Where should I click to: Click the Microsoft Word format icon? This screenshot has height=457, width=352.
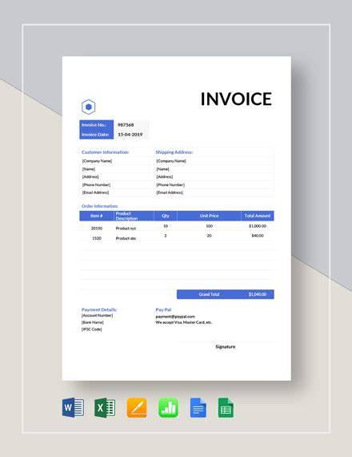[73, 407]
